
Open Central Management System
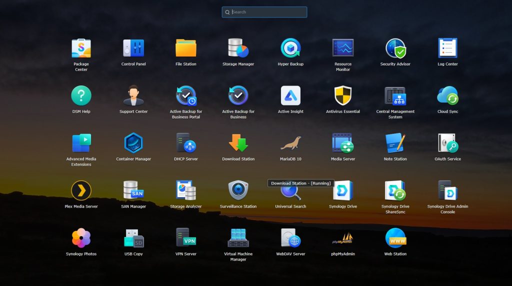(x=395, y=95)
